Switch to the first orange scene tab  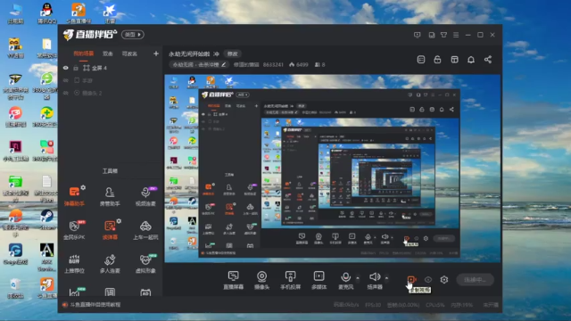click(83, 53)
